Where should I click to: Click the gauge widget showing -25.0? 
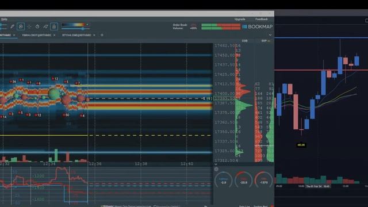coord(244,180)
